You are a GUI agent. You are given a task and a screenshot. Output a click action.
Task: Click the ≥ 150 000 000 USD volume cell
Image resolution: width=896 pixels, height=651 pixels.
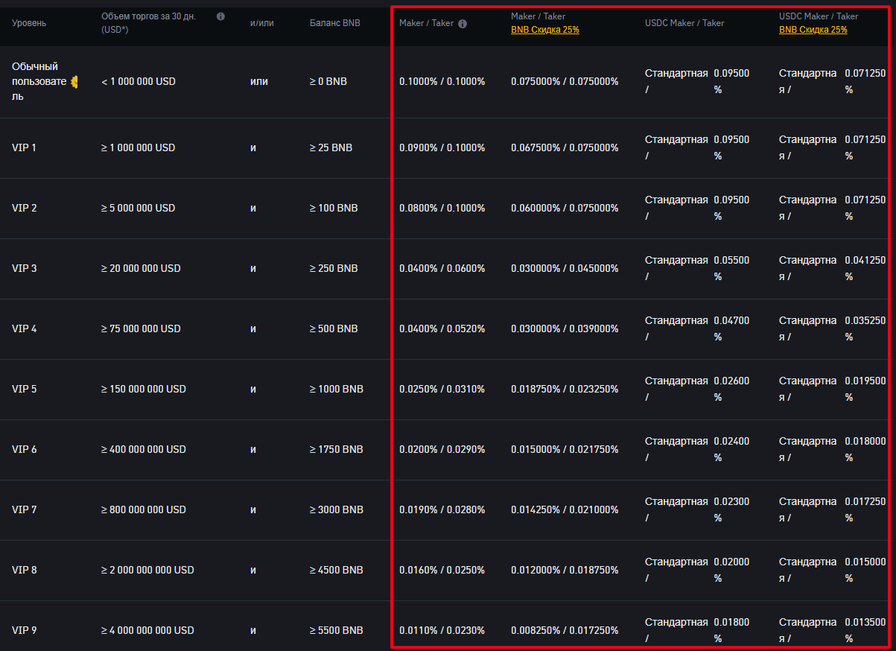coord(144,389)
